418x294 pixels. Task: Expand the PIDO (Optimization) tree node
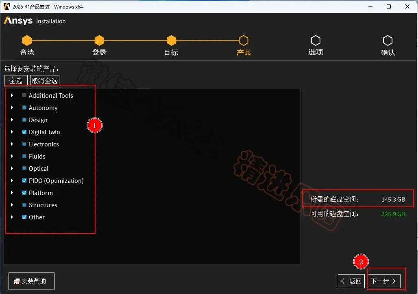click(x=12, y=180)
